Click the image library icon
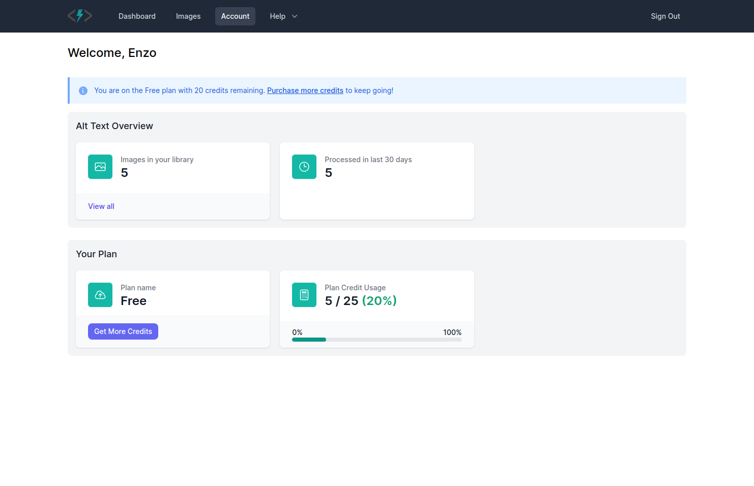Screen dimensions: 754x486 point(100,167)
